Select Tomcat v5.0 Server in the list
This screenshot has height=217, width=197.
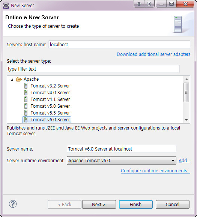pyautogui.click(x=50, y=106)
